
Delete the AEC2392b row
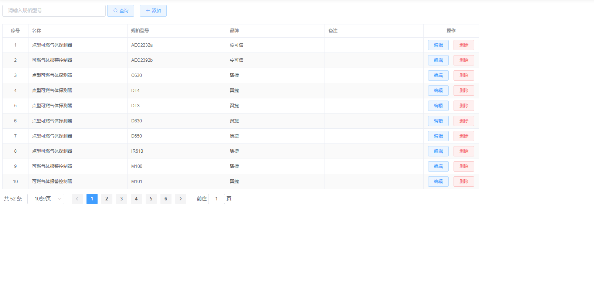pos(464,60)
